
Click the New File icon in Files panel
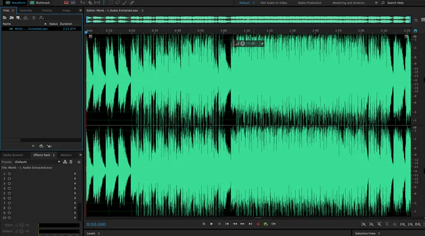click(x=18, y=17)
